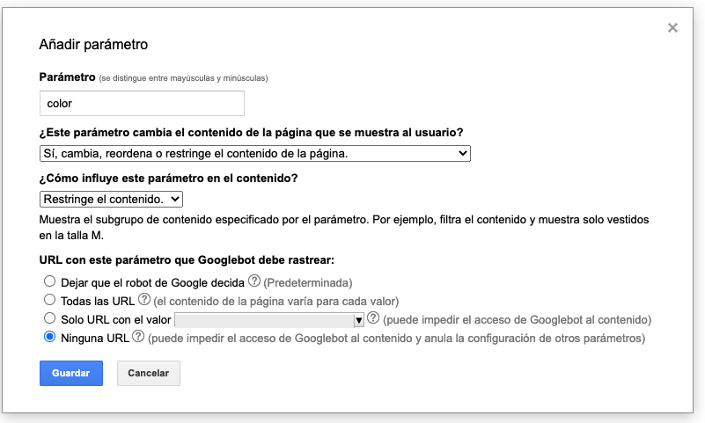The width and height of the screenshot is (705, 423).
Task: Select 'Solo URL con el valor' radio button
Action: click(x=49, y=319)
